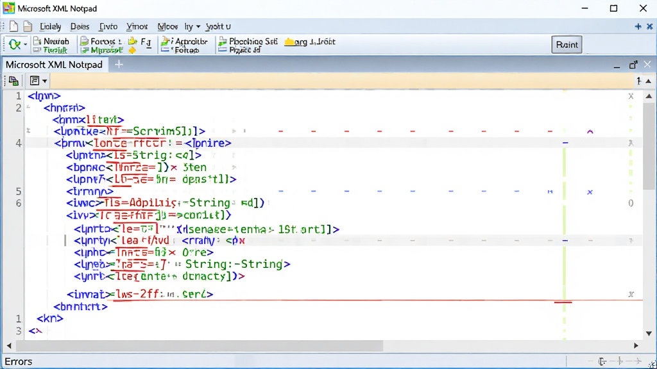This screenshot has width=657, height=369.
Task: Open the Yinox menu
Action: click(x=137, y=26)
